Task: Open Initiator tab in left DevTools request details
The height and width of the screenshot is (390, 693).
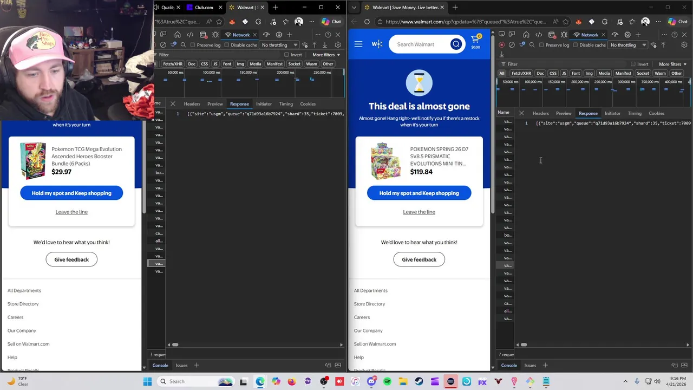Action: click(264, 104)
